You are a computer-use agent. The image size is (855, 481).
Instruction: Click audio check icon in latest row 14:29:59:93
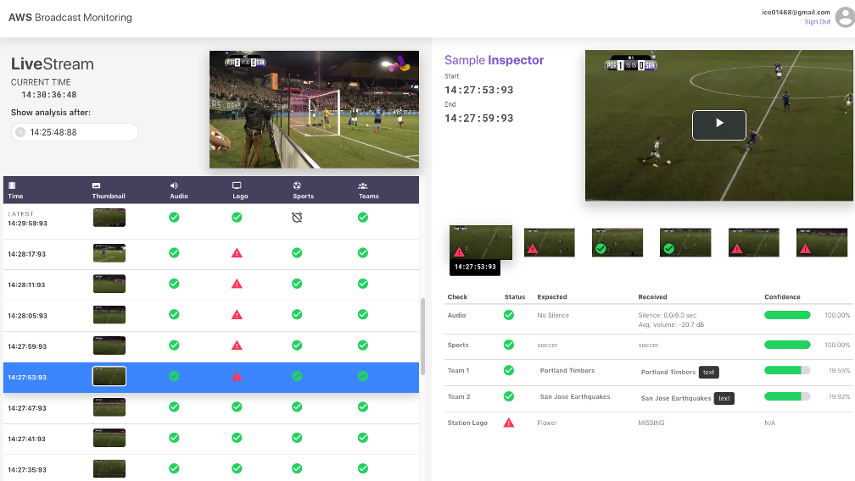click(x=174, y=218)
